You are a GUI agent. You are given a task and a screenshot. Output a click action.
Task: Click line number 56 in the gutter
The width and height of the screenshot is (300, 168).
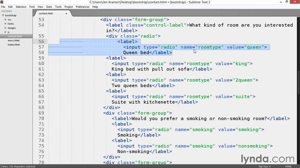(41, 42)
